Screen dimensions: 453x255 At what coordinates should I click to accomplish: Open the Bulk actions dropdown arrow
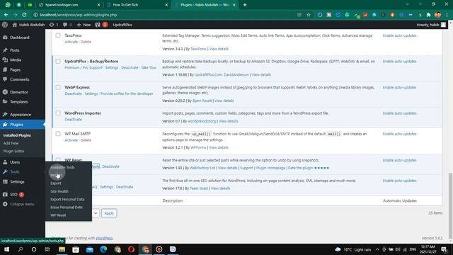[x=96, y=213]
